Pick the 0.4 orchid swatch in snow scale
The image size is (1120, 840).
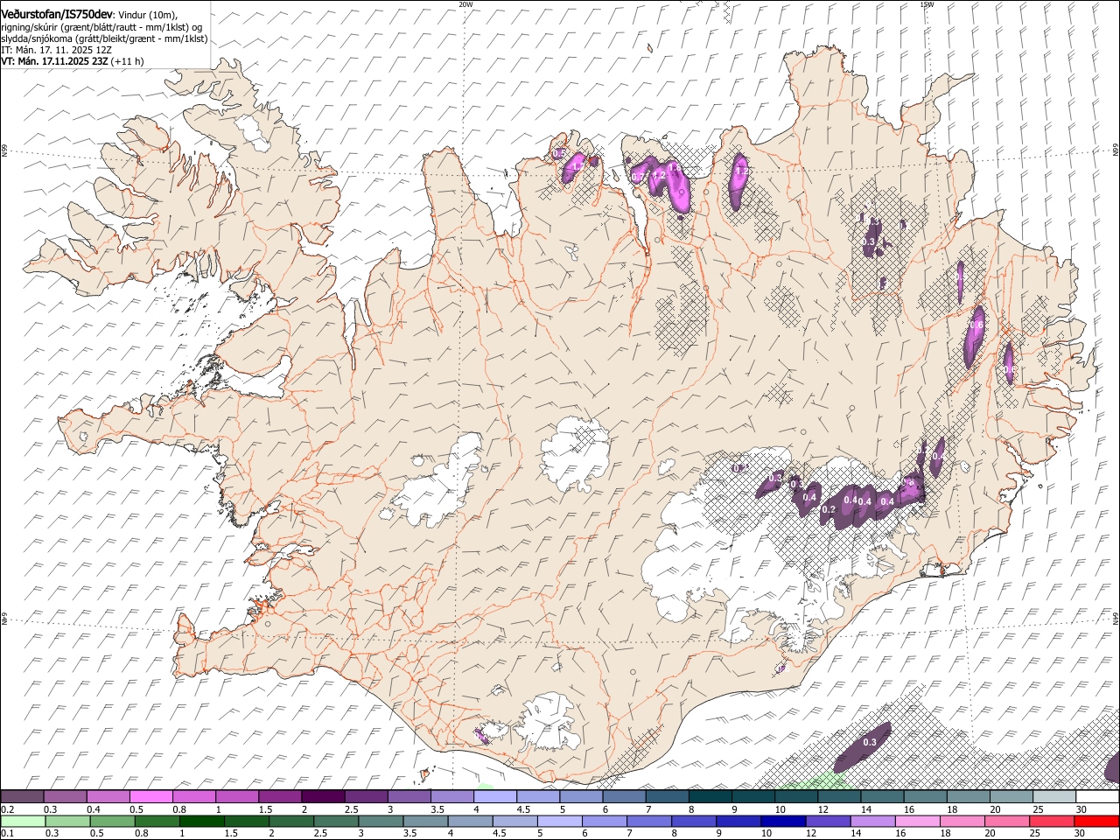pos(108,797)
